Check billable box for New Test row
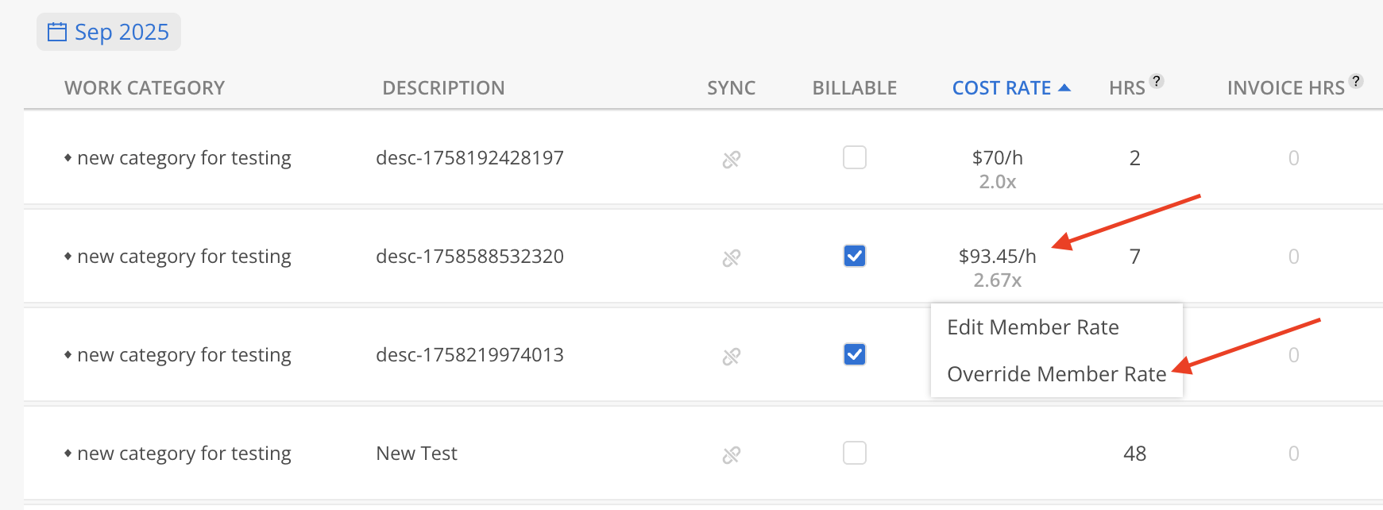 [854, 453]
